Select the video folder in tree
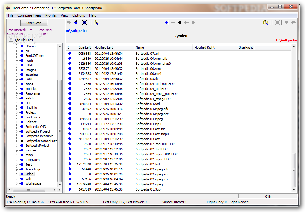Viewport: 306px width, 213px height. point(29,174)
